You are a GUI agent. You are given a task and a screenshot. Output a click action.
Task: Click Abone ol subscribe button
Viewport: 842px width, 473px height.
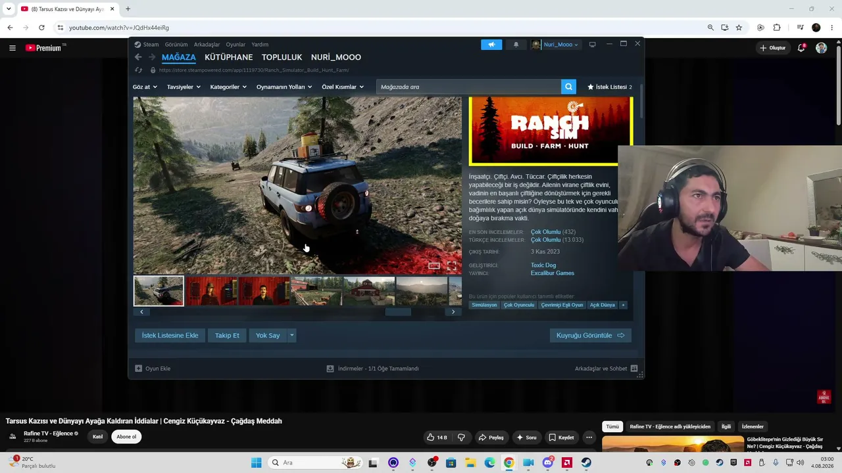tap(126, 437)
